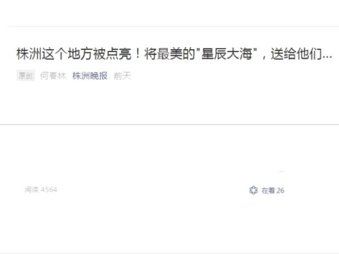Select author name 何春林
Viewport: 339px width, 254px height.
tap(53, 76)
